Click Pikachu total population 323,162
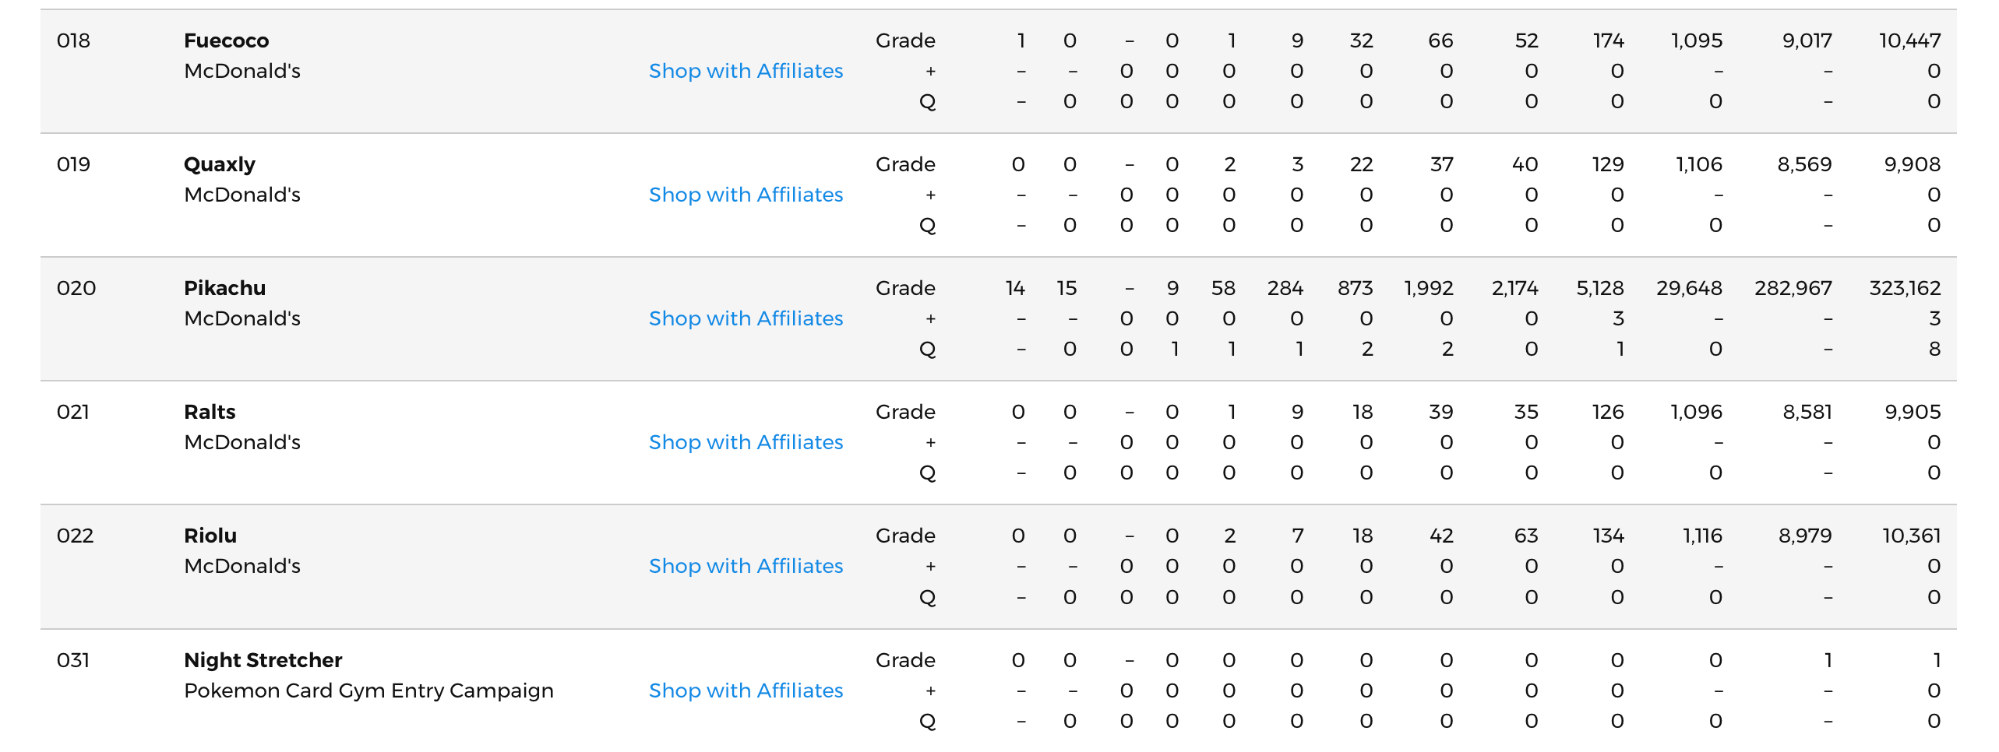 click(x=1905, y=289)
